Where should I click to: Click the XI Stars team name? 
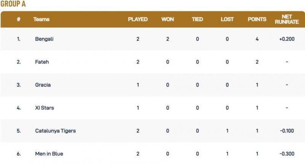coord(45,108)
